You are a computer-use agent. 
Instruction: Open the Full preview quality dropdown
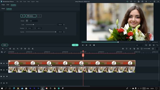(139, 45)
